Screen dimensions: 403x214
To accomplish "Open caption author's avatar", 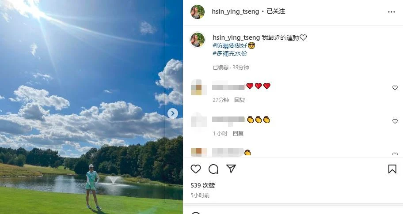I will point(198,40).
